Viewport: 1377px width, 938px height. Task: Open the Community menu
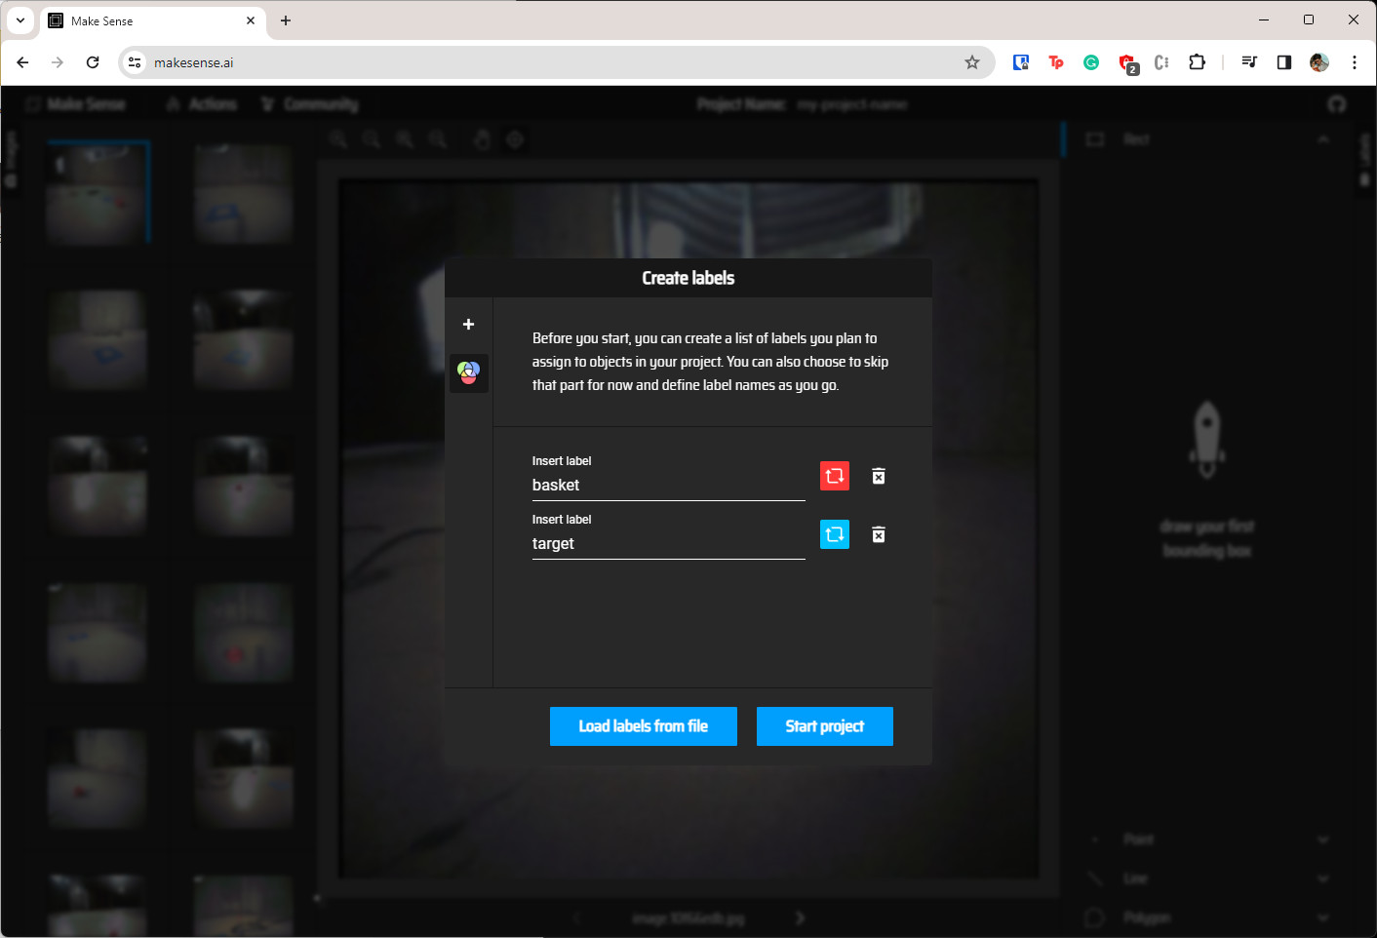click(310, 103)
